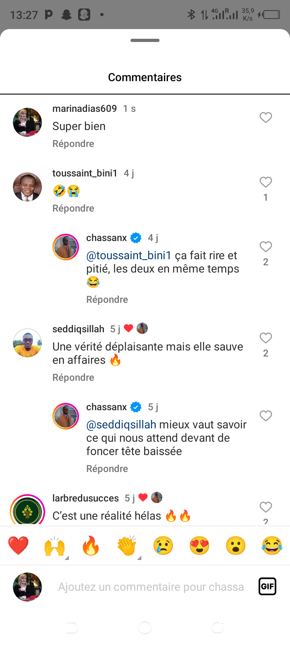The height and width of the screenshot is (646, 290).
Task: Like marinadias609's comment "Super bien"
Action: 265,117
